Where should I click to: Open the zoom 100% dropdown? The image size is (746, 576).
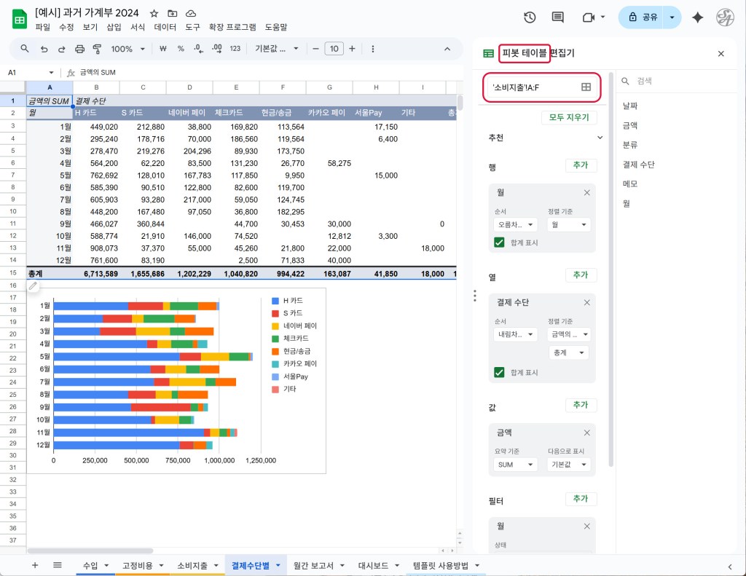127,49
